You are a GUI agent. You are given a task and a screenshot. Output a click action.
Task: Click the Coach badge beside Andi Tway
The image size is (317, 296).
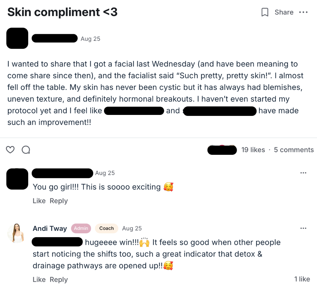click(107, 228)
